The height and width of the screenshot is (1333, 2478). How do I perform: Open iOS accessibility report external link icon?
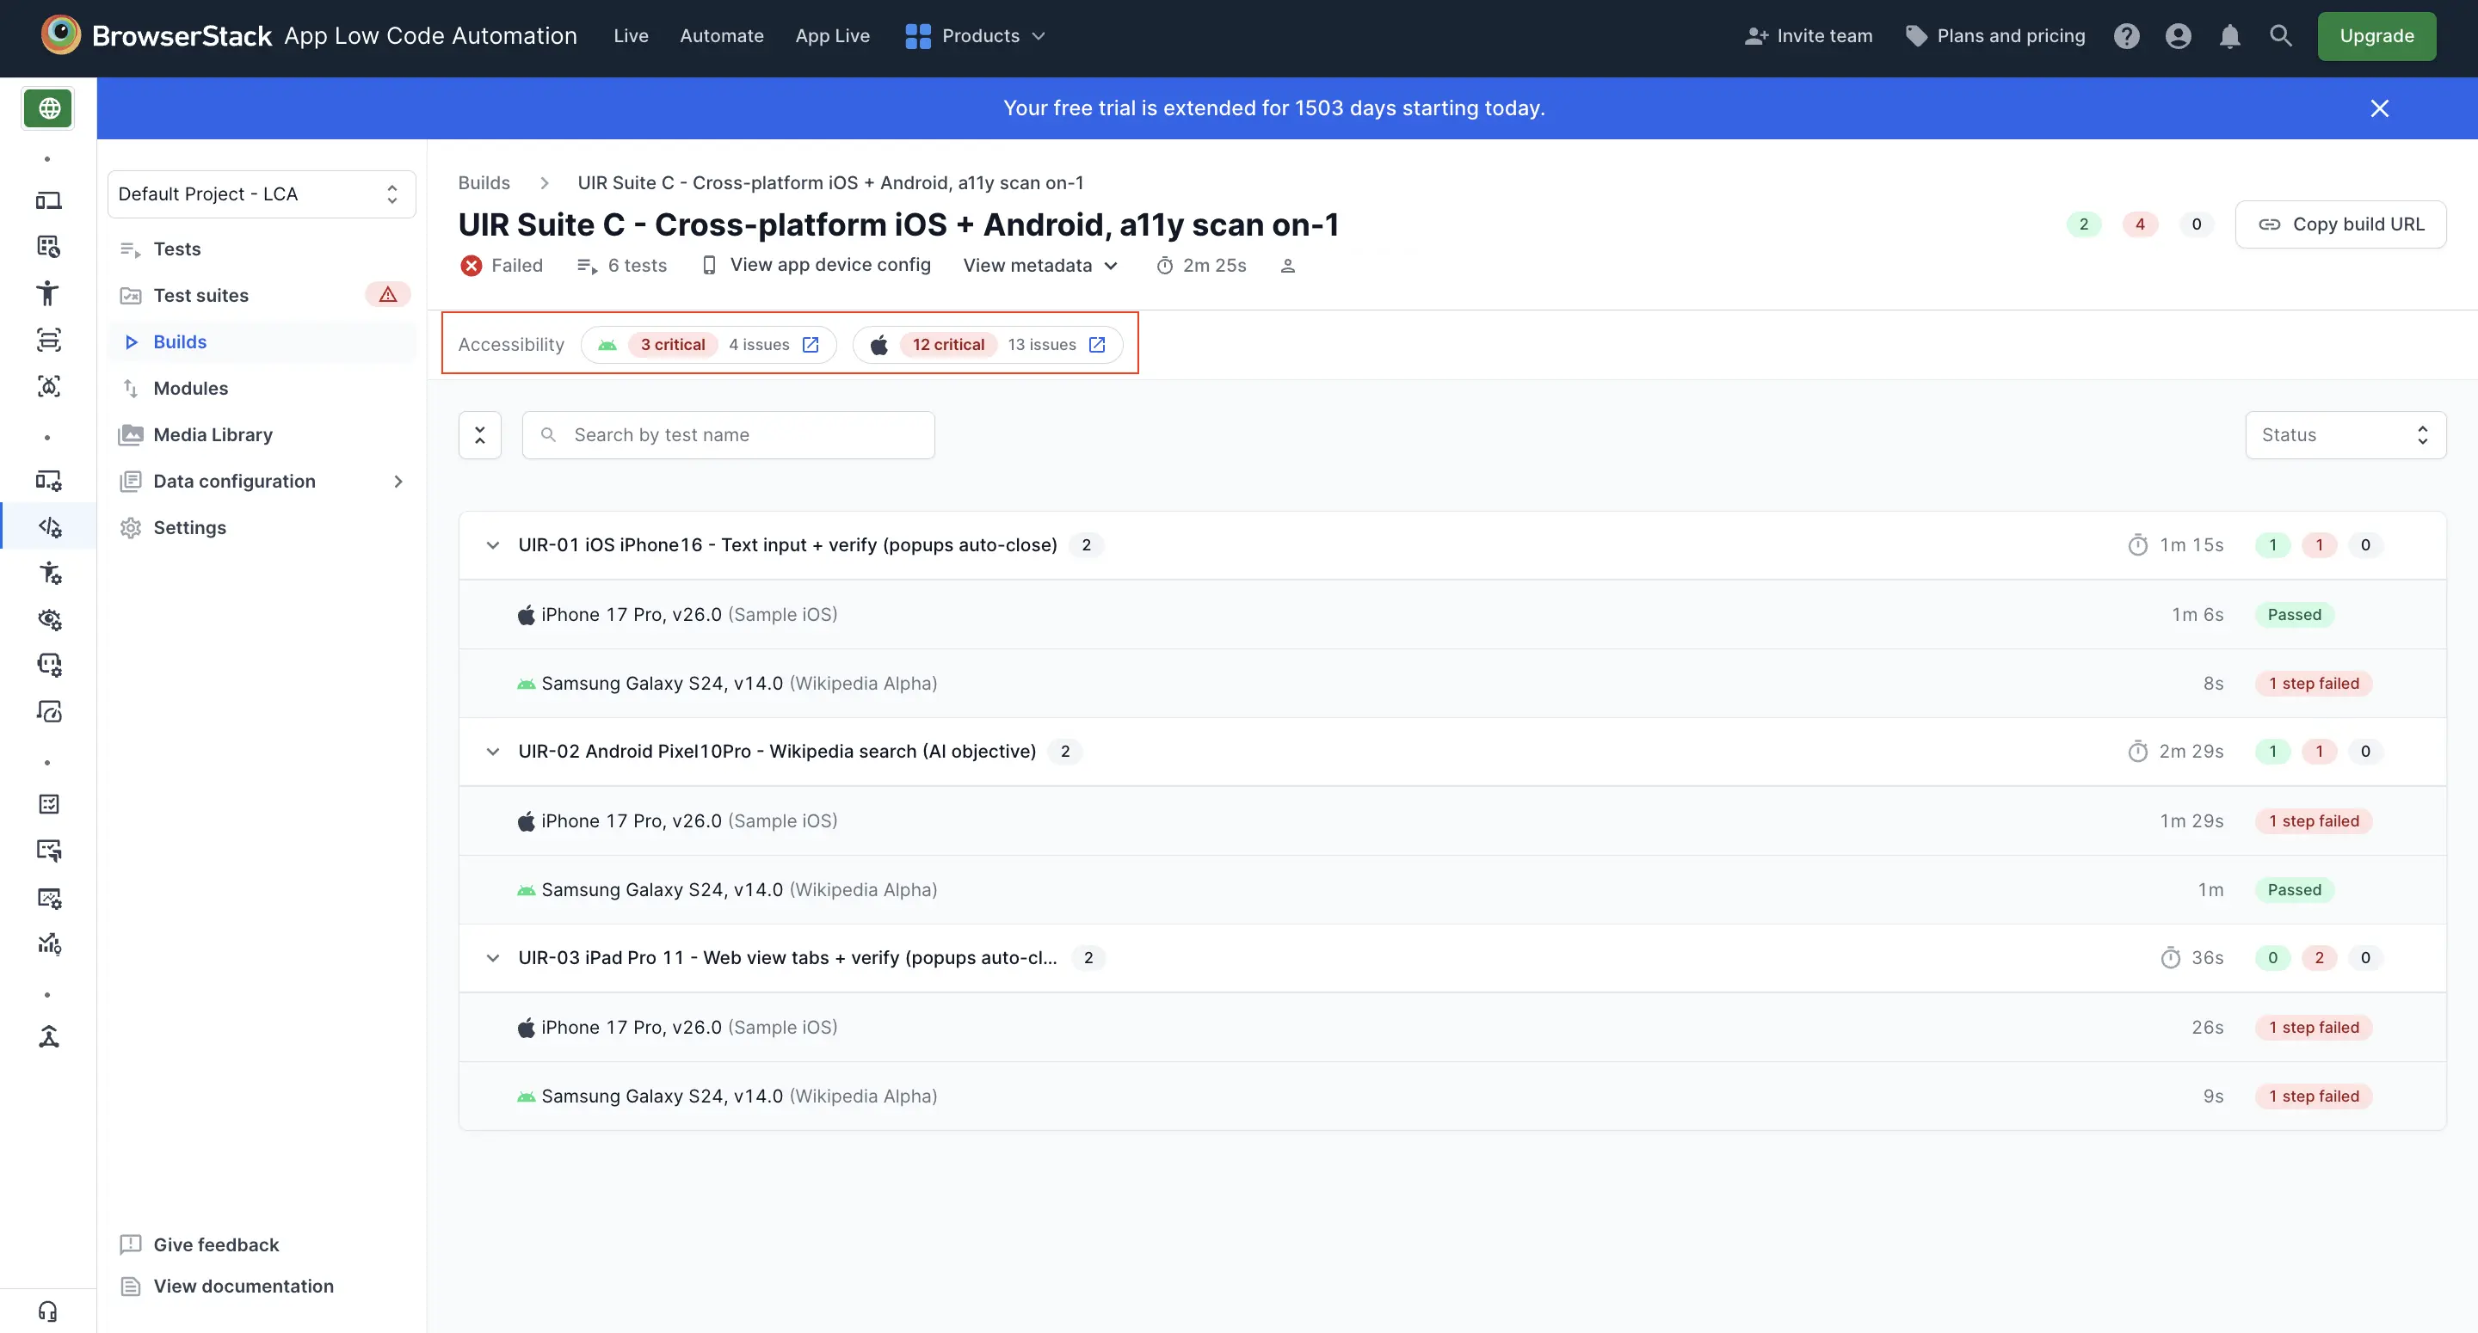1097,344
